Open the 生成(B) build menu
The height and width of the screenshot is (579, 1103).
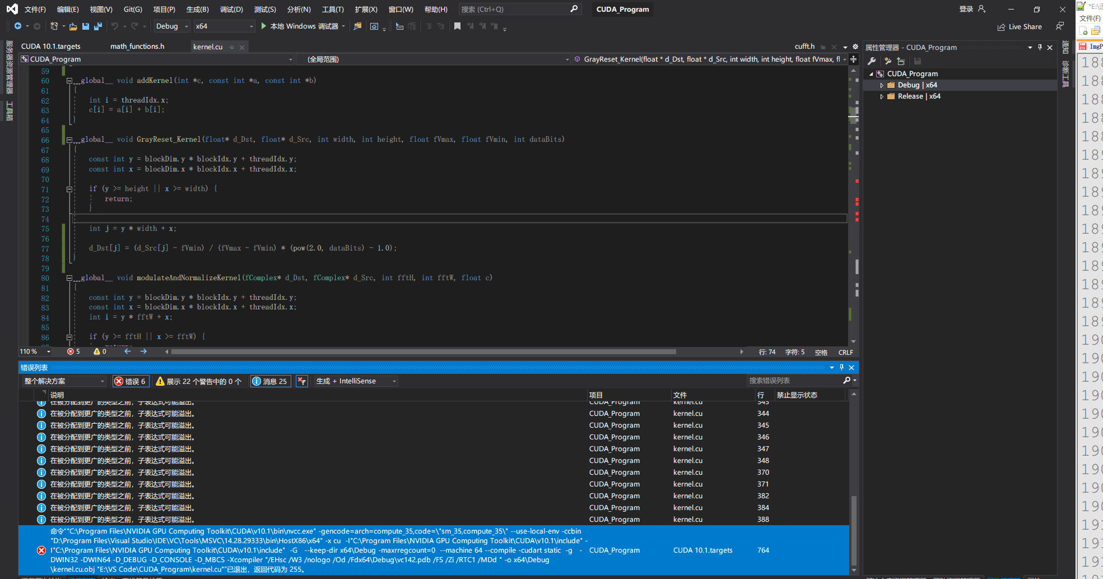197,10
